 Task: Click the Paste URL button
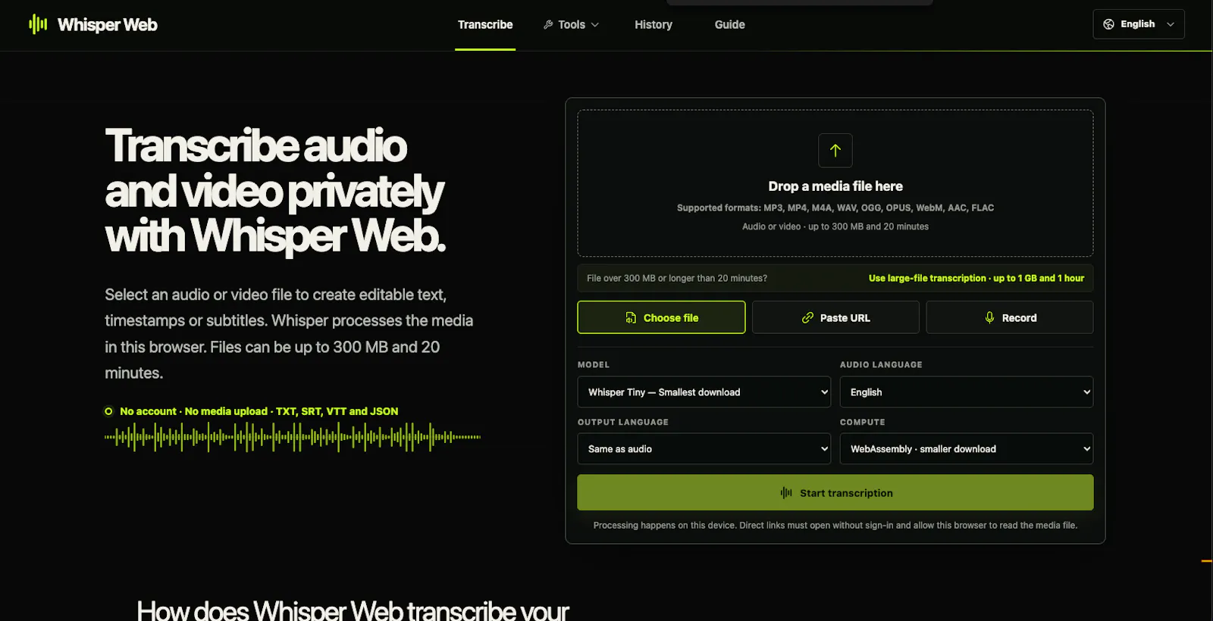coord(835,317)
